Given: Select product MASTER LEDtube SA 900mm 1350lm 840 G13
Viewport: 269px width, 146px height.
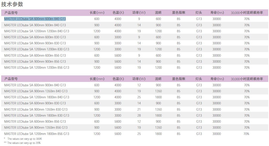Looking at the screenshot, I should coord(36,91).
